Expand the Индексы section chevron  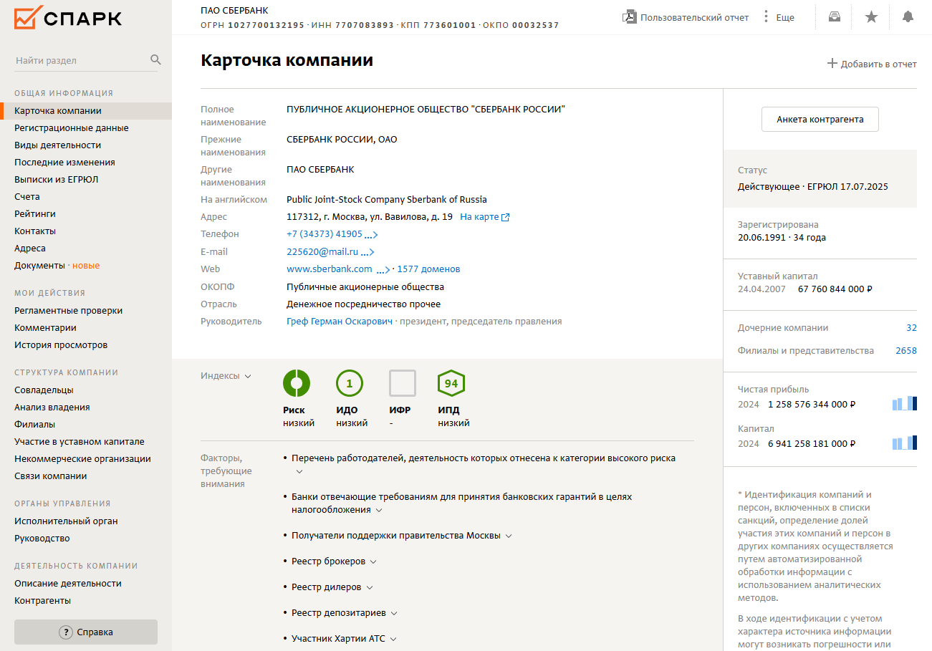248,376
